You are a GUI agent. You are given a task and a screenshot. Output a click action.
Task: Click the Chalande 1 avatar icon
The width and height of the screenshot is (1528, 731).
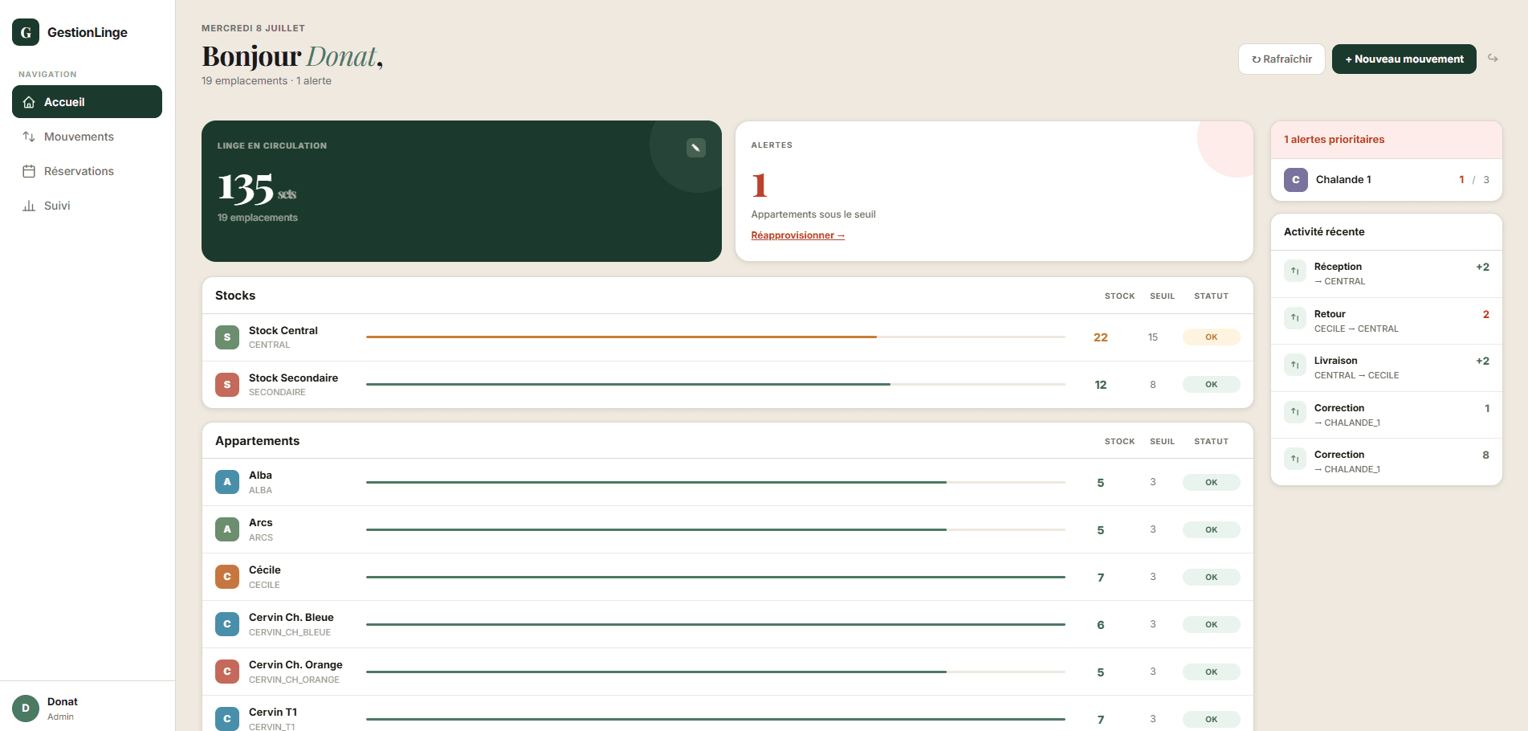coord(1295,180)
